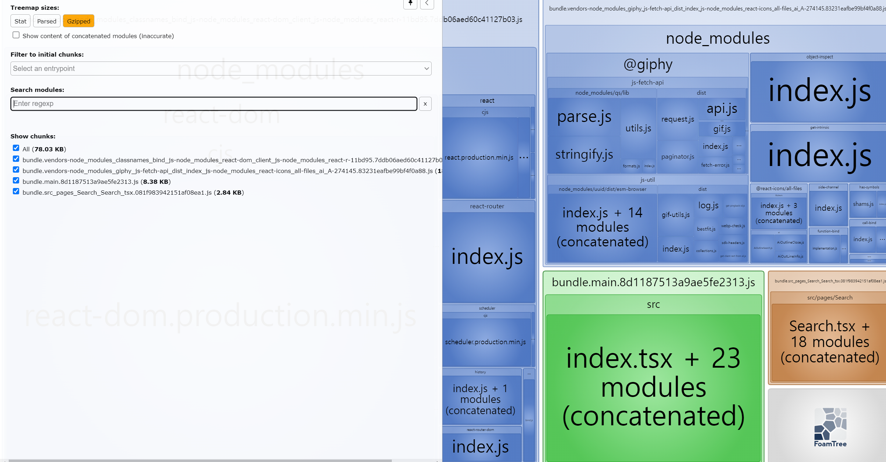Uncheck the bundle.main chunk checkbox

(16, 180)
